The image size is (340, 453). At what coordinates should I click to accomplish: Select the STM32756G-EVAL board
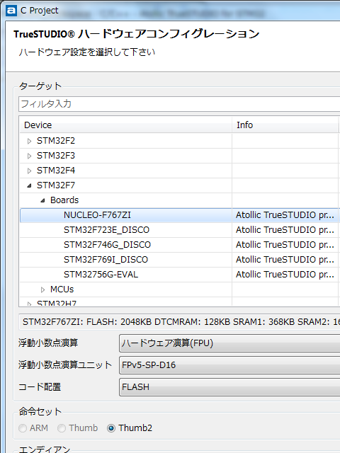[101, 274]
